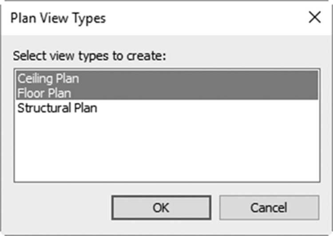Toggle the highlighted Floor Plan entry

click(x=167, y=93)
